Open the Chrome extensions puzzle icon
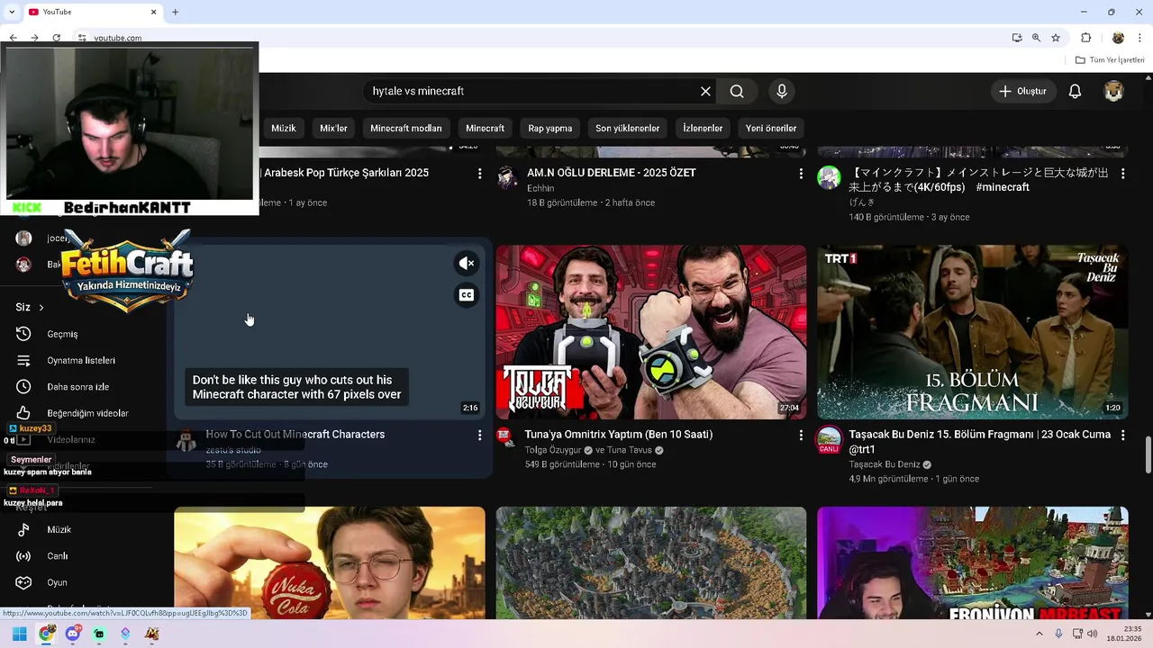The image size is (1153, 648). pyautogui.click(x=1086, y=38)
